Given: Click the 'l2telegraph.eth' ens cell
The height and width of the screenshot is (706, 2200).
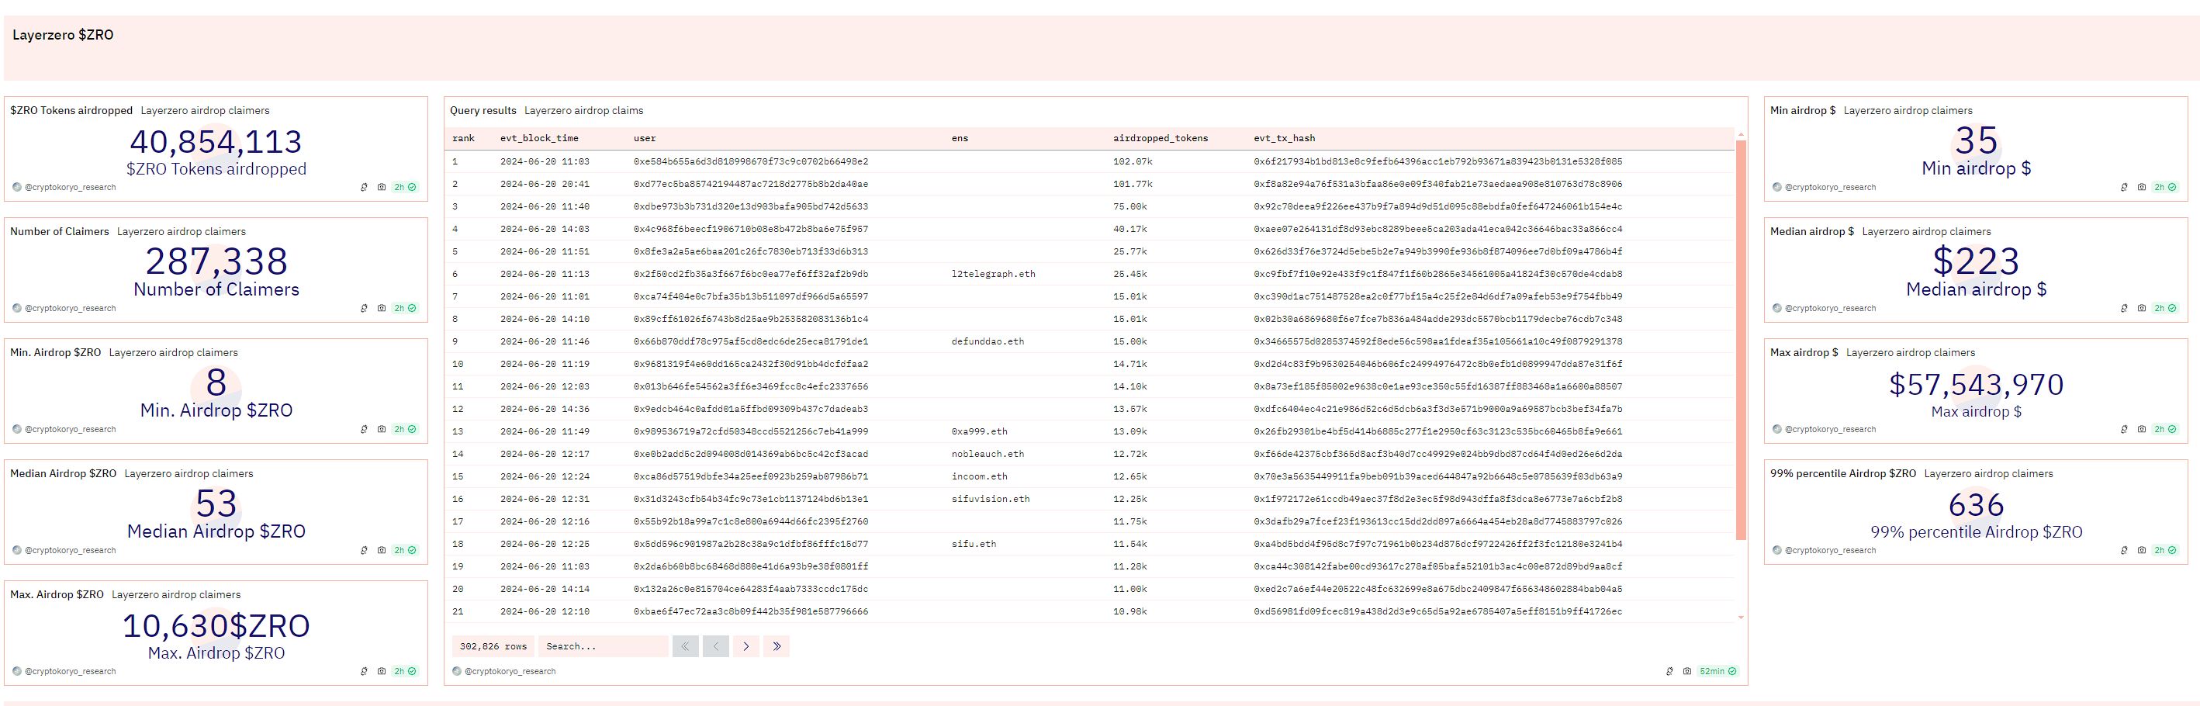Looking at the screenshot, I should [993, 274].
